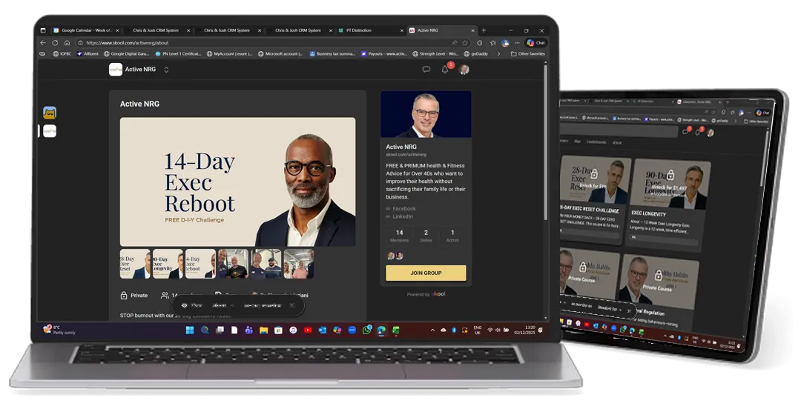Image resolution: width=801 pixels, height=409 pixels.
Task: Switch to the Google Calendar browser tab
Action: tap(87, 30)
